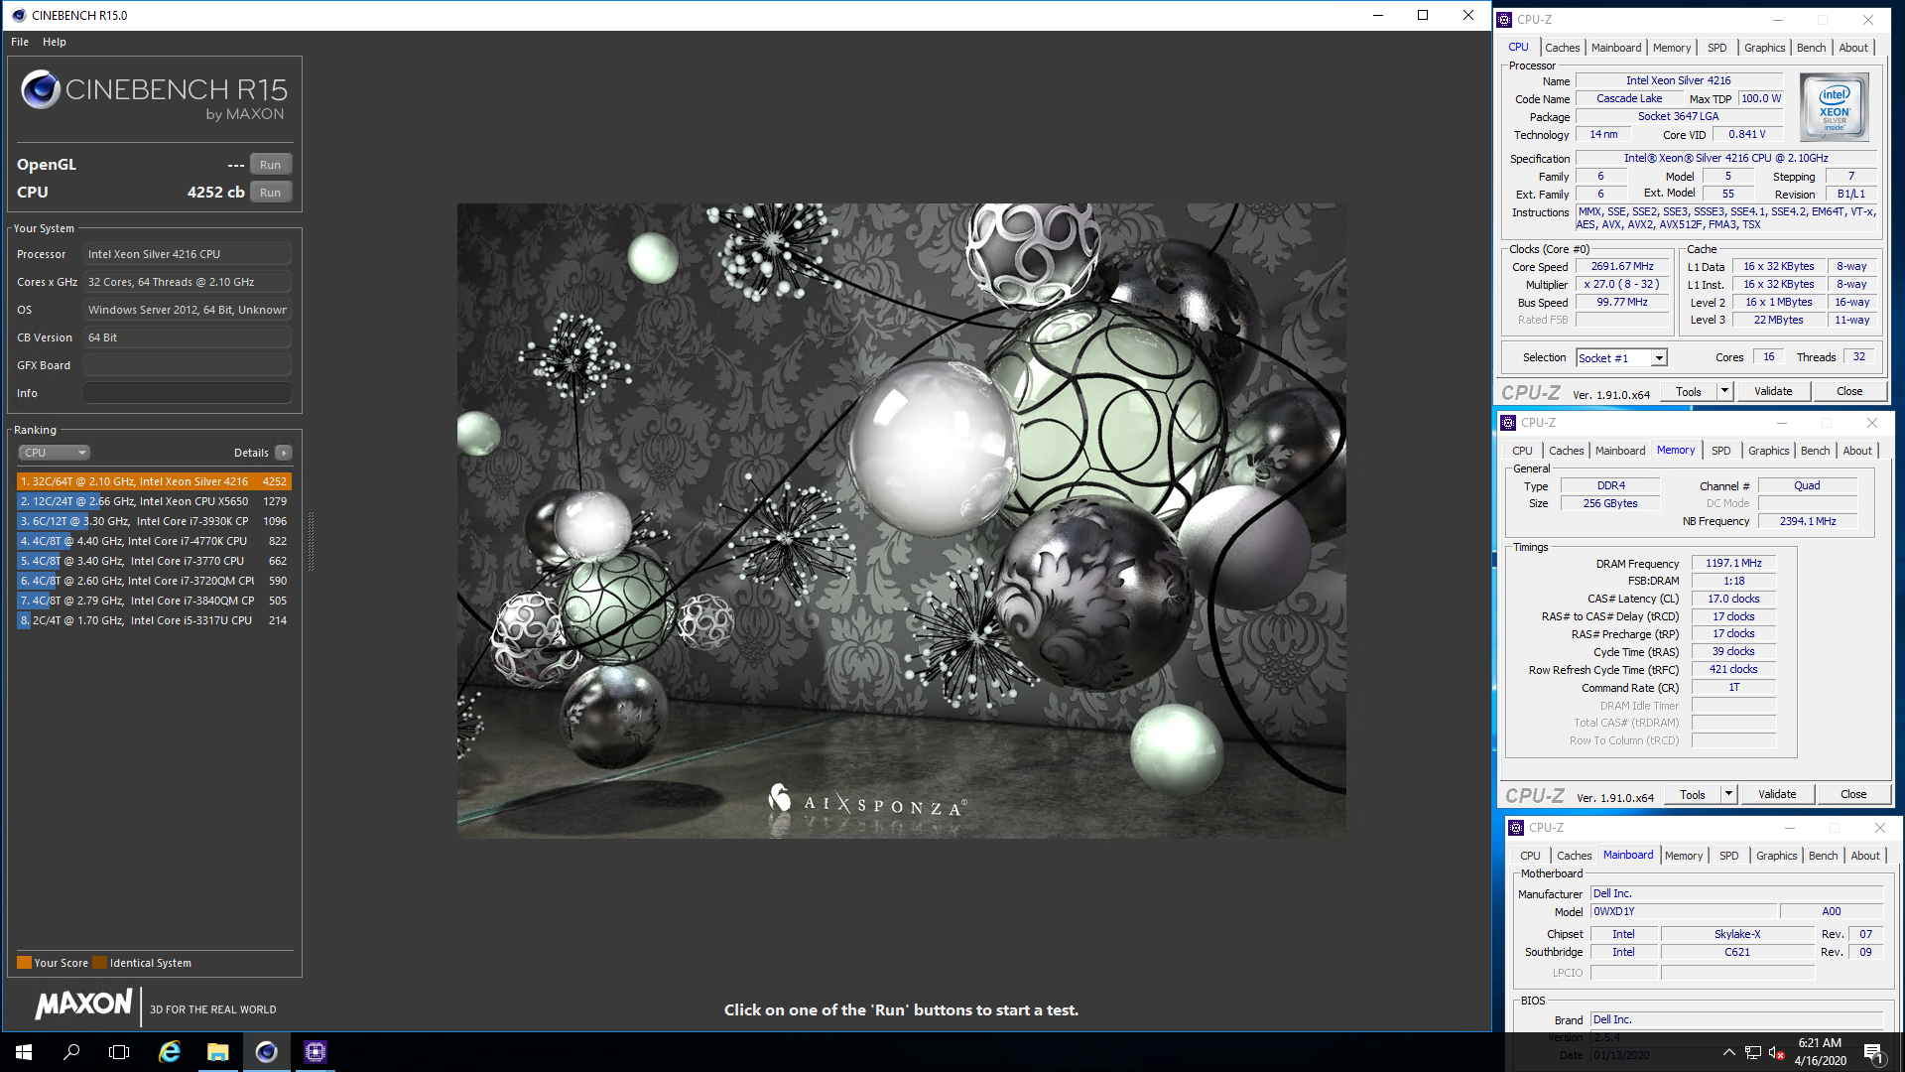The width and height of the screenshot is (1905, 1072).
Task: Click the rendered spheres image
Action: click(x=901, y=521)
